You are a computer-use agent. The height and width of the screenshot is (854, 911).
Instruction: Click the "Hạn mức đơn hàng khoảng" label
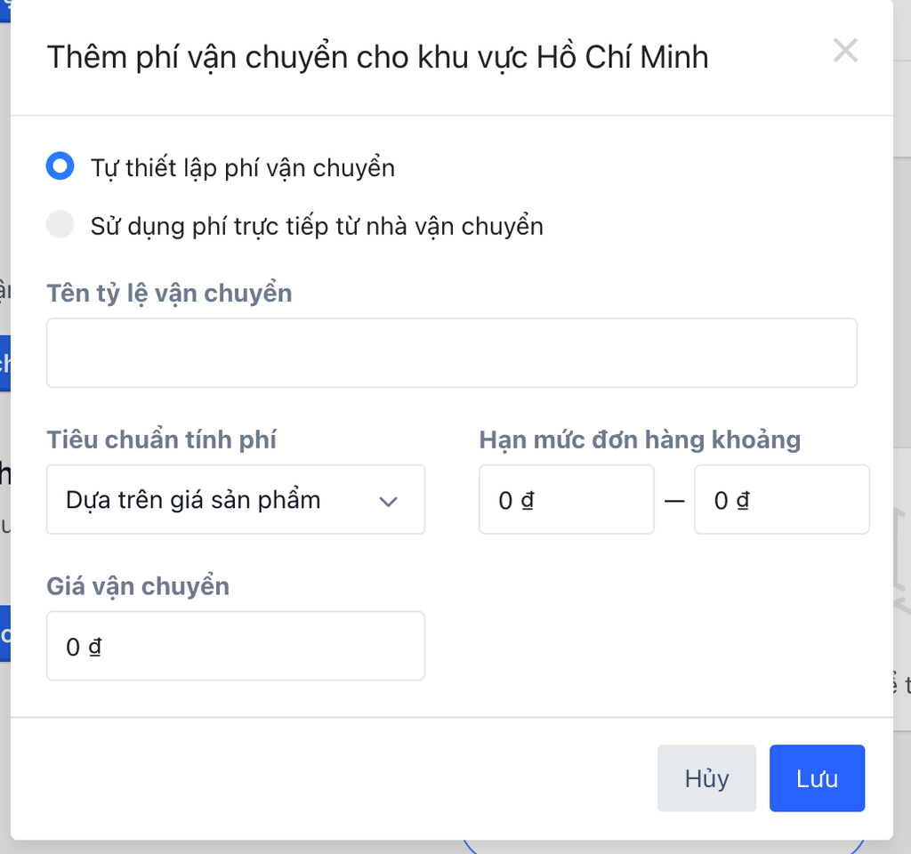[x=640, y=439]
